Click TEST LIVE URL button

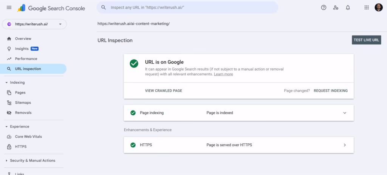(x=366, y=40)
